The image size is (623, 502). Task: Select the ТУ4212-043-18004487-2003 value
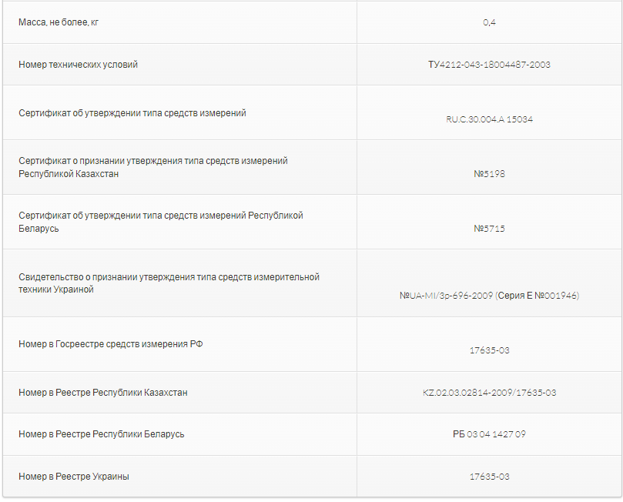pyautogui.click(x=489, y=65)
